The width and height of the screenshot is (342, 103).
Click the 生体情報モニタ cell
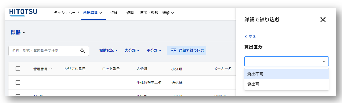(149, 83)
